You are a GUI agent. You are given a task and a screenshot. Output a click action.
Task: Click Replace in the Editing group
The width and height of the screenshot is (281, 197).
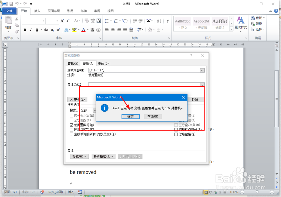pyautogui.click(x=257, y=24)
